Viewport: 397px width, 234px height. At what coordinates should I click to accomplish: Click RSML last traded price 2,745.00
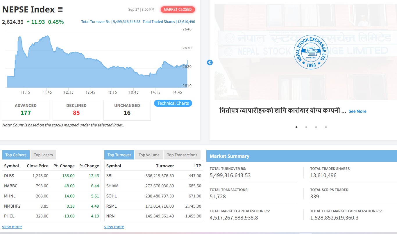(193, 206)
